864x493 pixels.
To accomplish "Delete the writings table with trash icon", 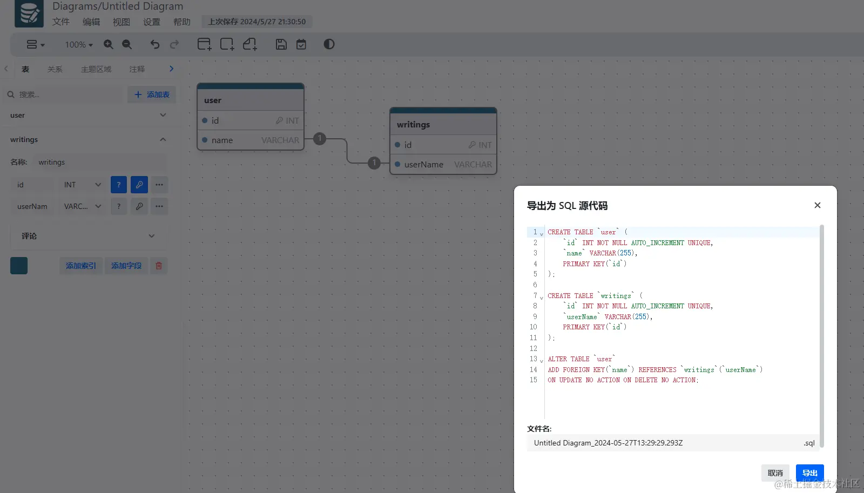I will (159, 266).
